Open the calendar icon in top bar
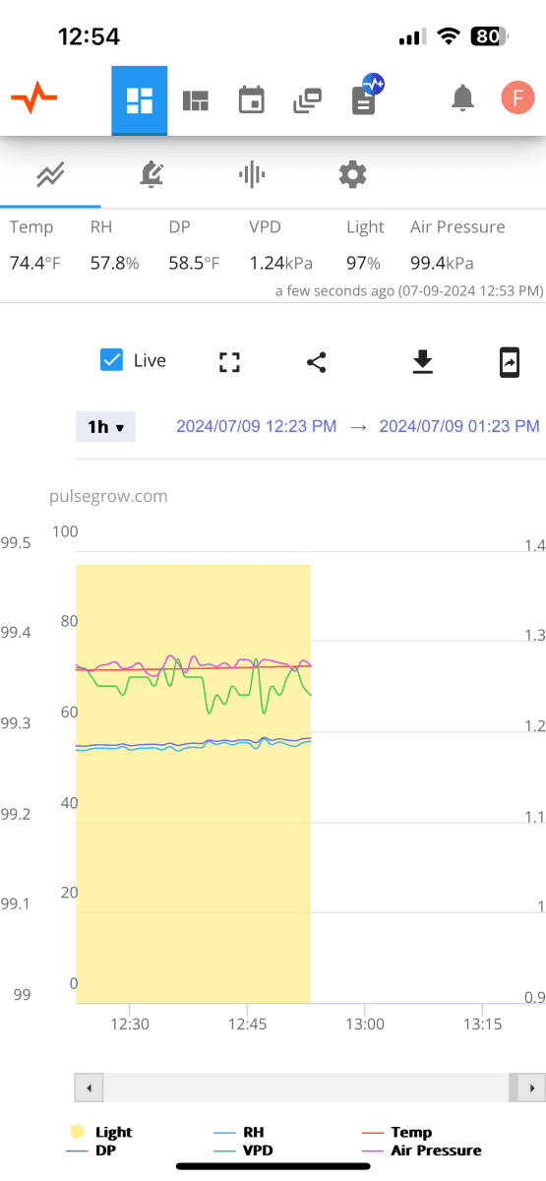546x1181 pixels. 252,100
